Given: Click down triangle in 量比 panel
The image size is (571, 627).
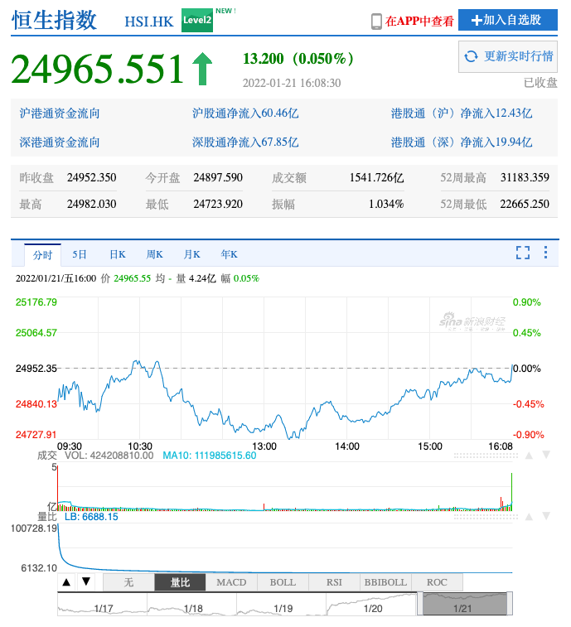Looking at the screenshot, I should point(546,516).
